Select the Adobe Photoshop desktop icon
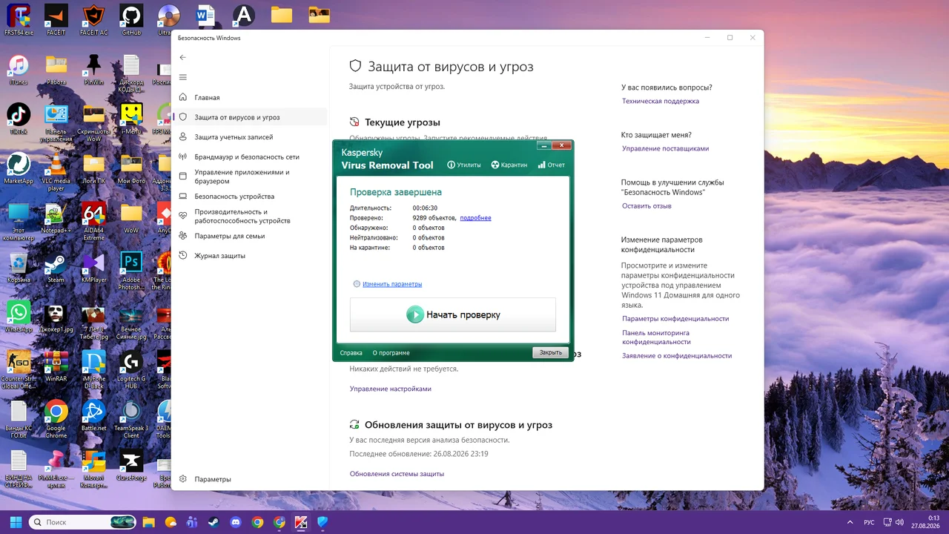949x534 pixels. [131, 271]
